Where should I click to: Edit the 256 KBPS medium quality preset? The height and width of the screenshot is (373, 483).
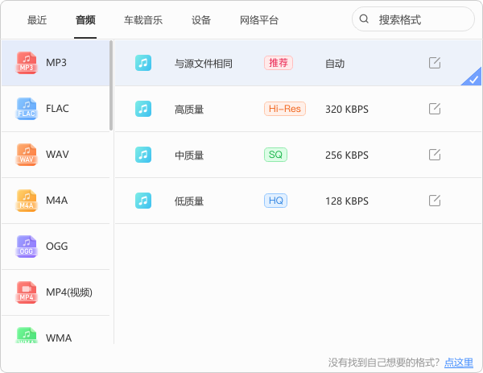click(435, 155)
